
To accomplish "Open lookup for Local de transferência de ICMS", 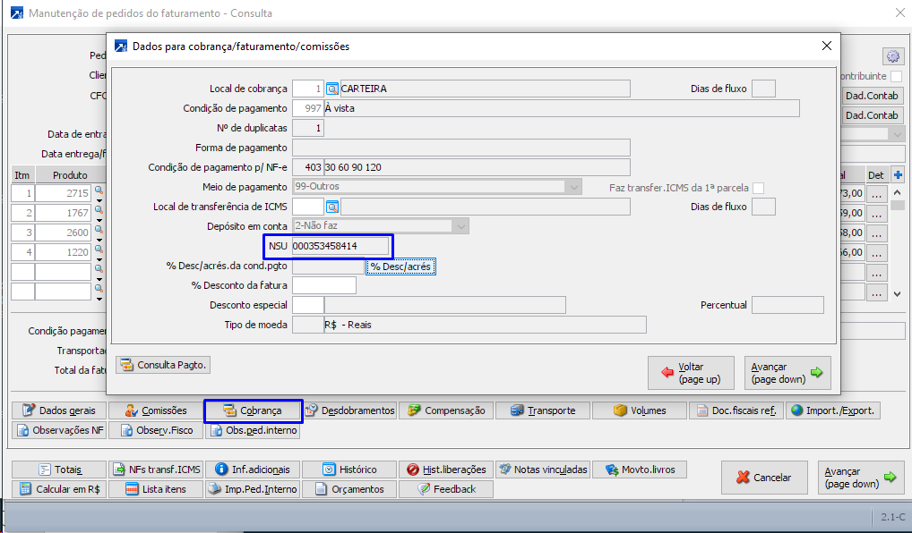I will pos(331,207).
